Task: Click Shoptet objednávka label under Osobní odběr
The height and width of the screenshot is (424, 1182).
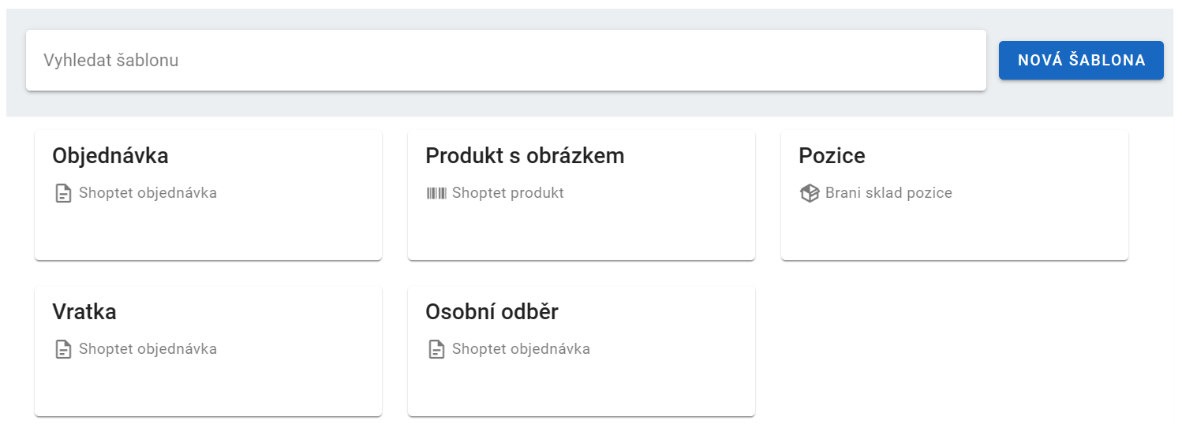Action: click(521, 349)
